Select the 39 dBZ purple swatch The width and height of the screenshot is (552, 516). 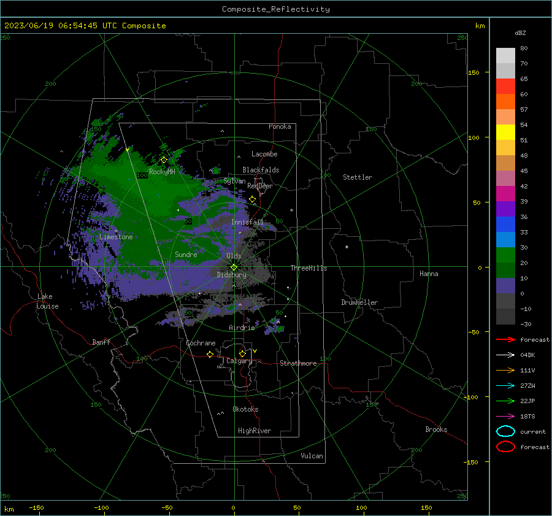(x=505, y=209)
